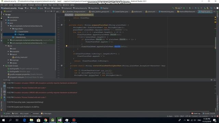The height and width of the screenshot is (123, 219).
Task: Select activity_main.xml in layout folder
Action: click(x=20, y=57)
